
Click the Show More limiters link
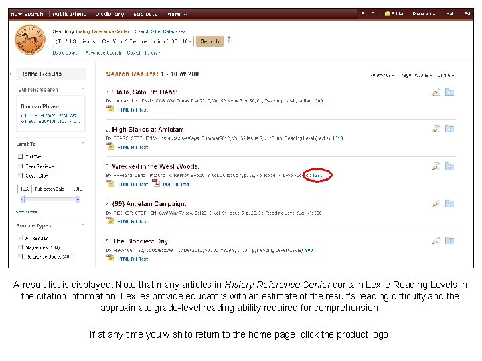coord(26,212)
